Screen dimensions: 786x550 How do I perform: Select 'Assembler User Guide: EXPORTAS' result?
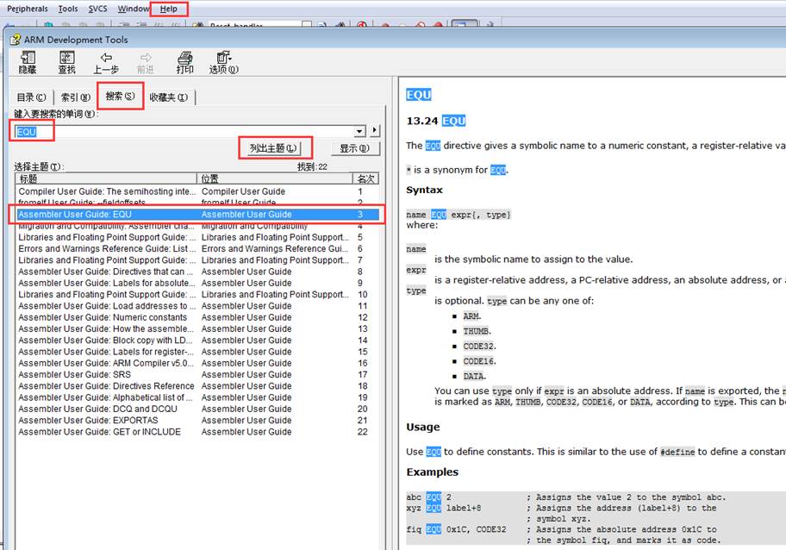(x=197, y=420)
